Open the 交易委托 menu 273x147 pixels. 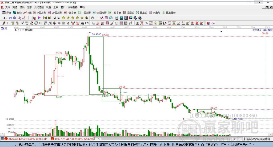click(73, 7)
